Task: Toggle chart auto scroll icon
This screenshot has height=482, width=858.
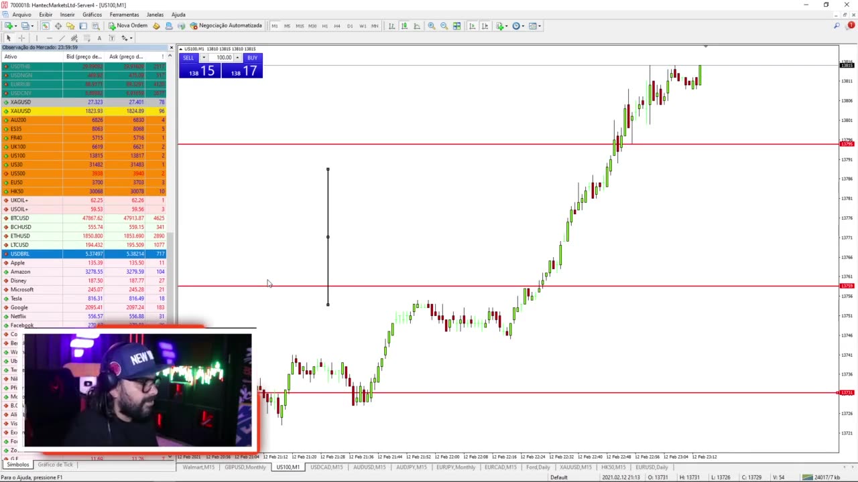Action: pyautogui.click(x=473, y=26)
